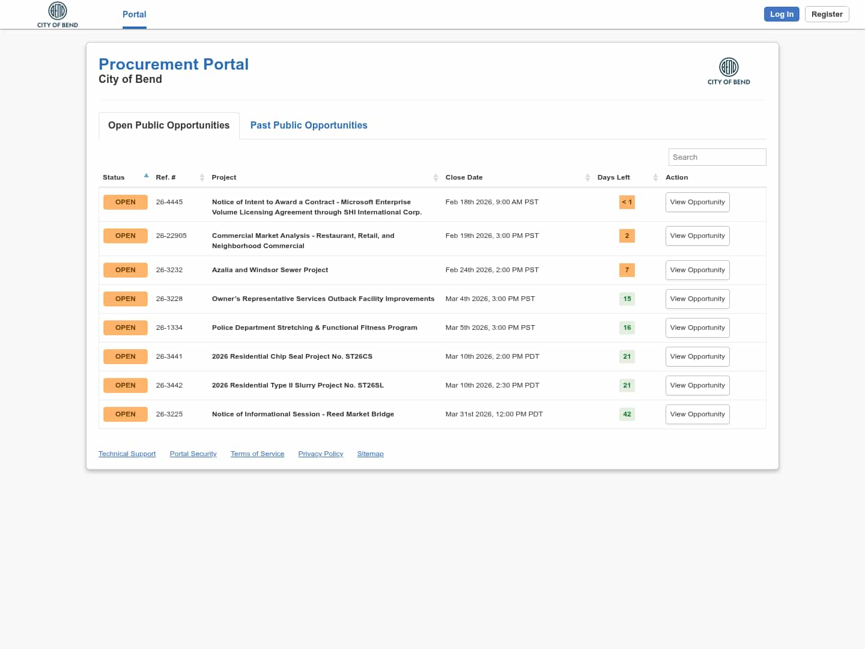
Task: View Opportunity for Microsoft Enterprise Licensing notice
Action: 697,202
